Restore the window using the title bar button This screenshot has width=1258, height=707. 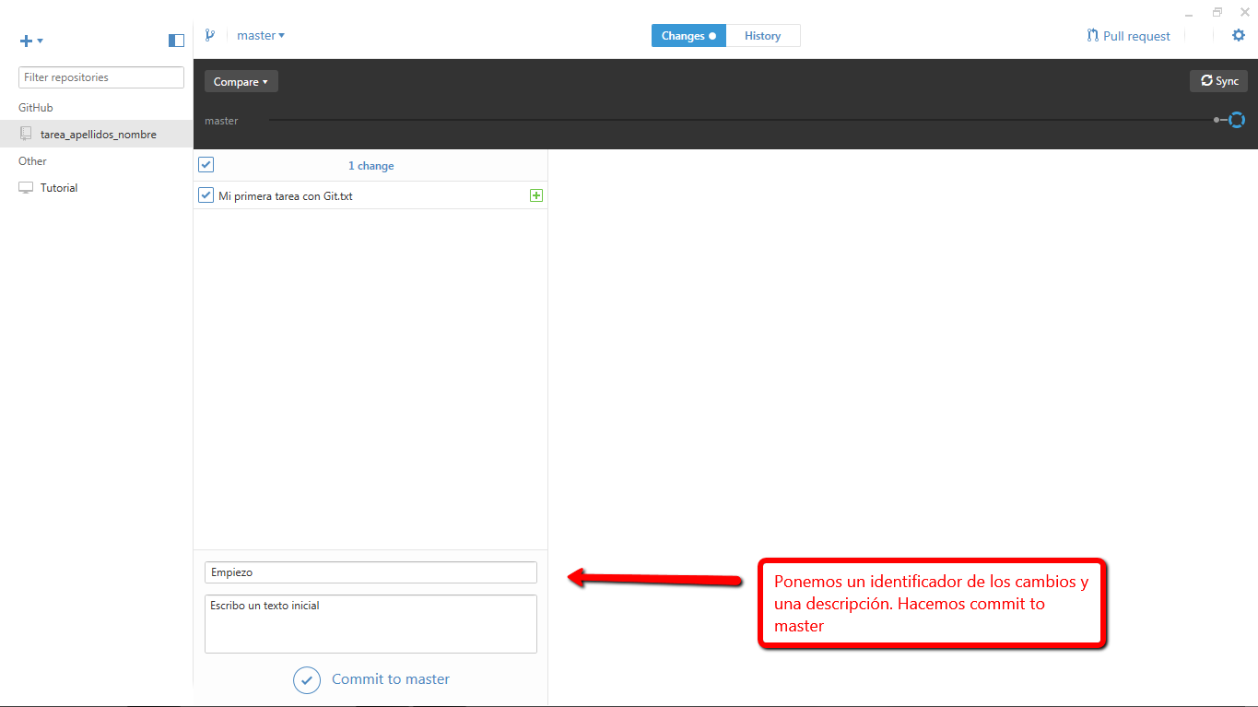[x=1217, y=11]
